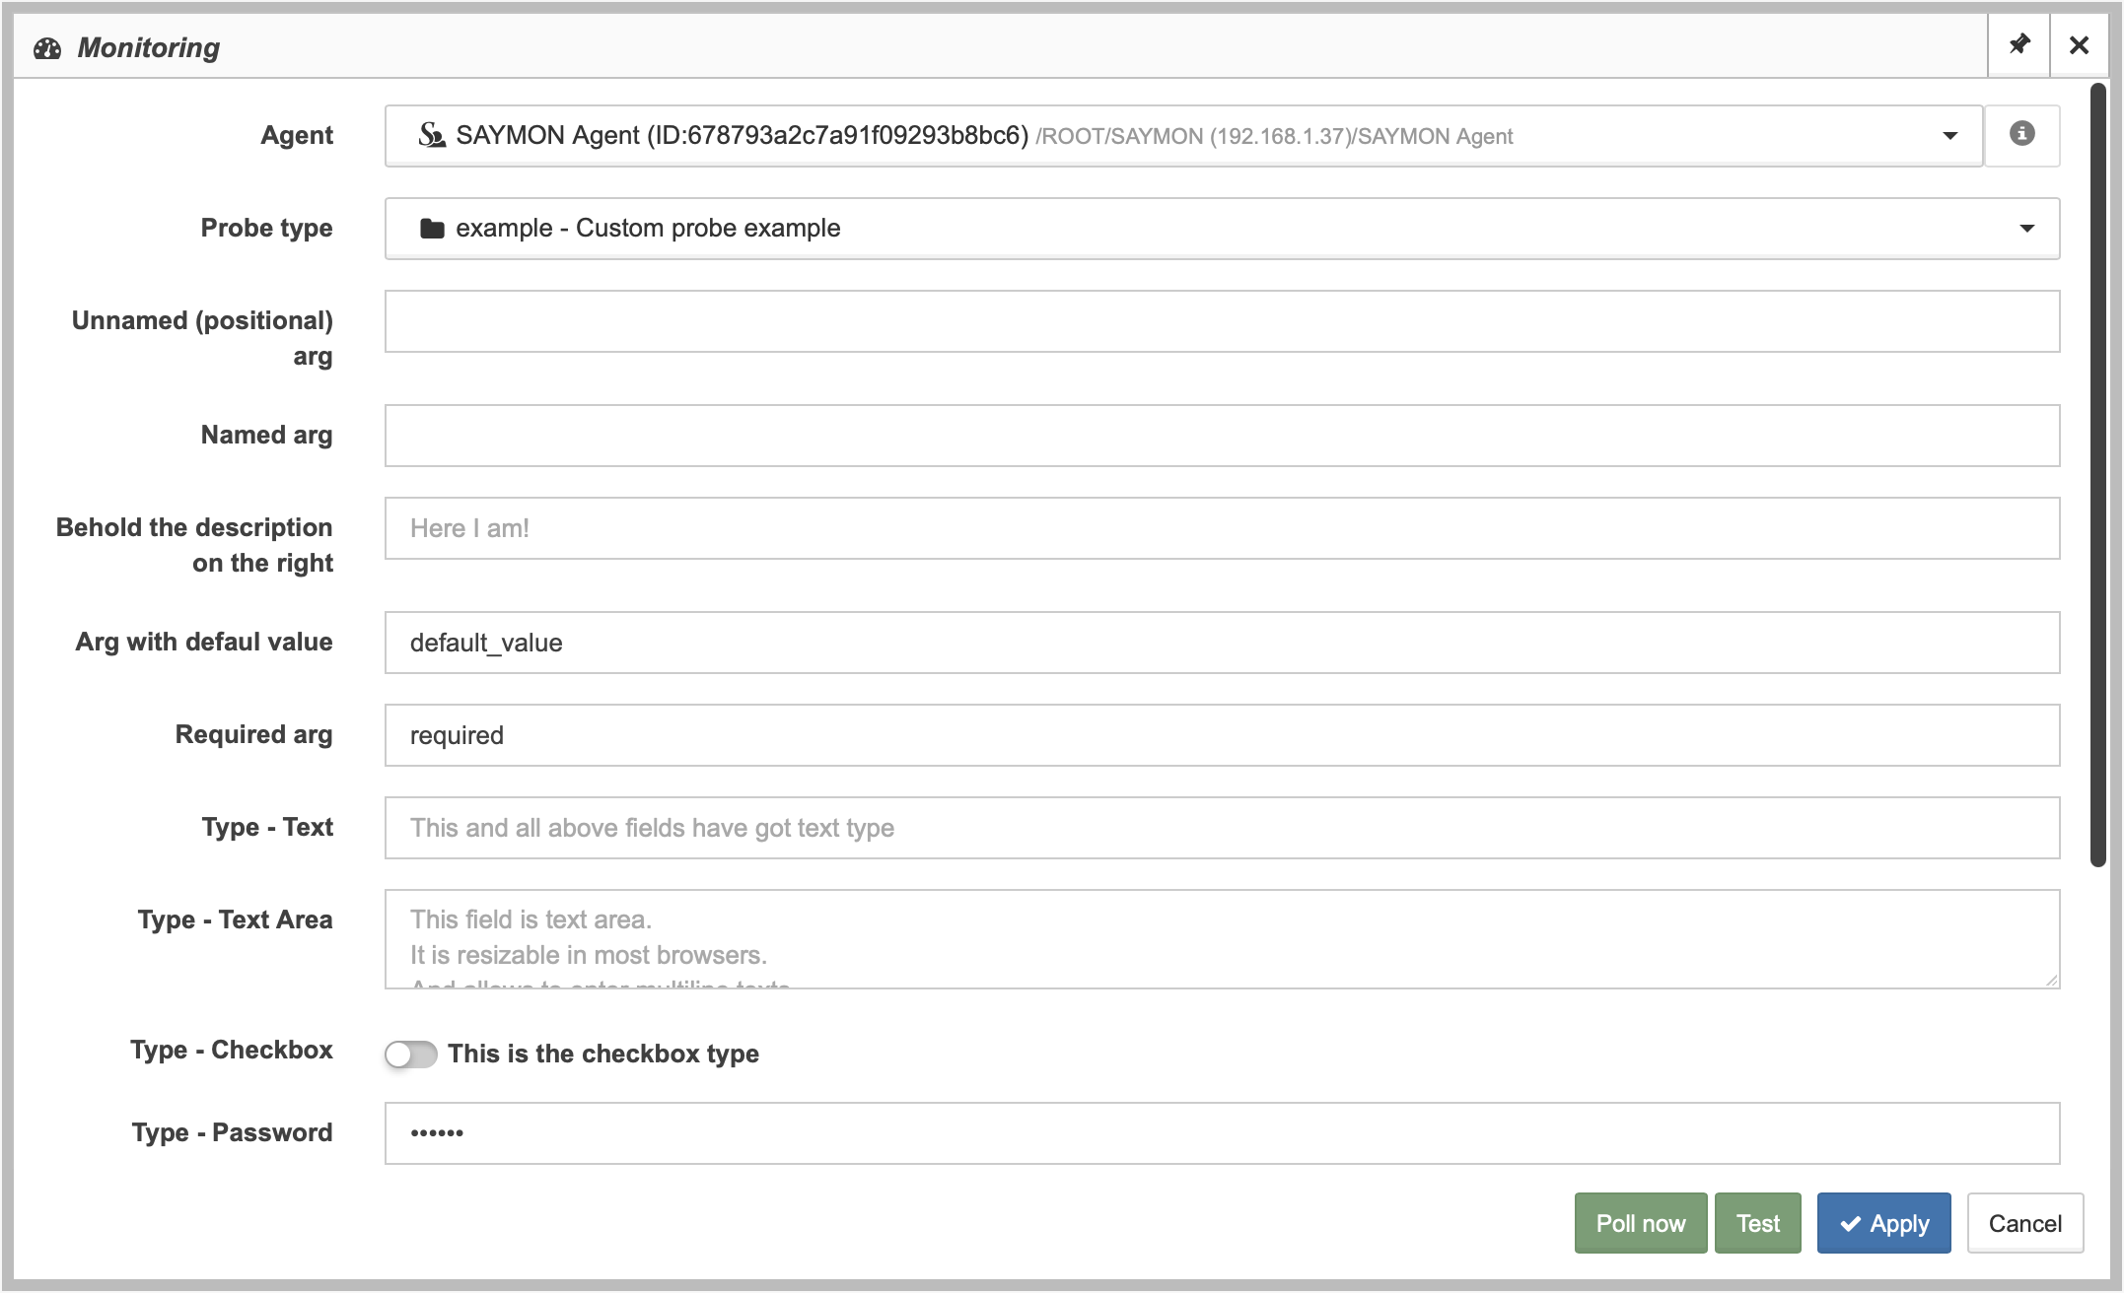Image resolution: width=2124 pixels, height=1293 pixels.
Task: Cancel the monitoring changes
Action: click(x=2025, y=1223)
